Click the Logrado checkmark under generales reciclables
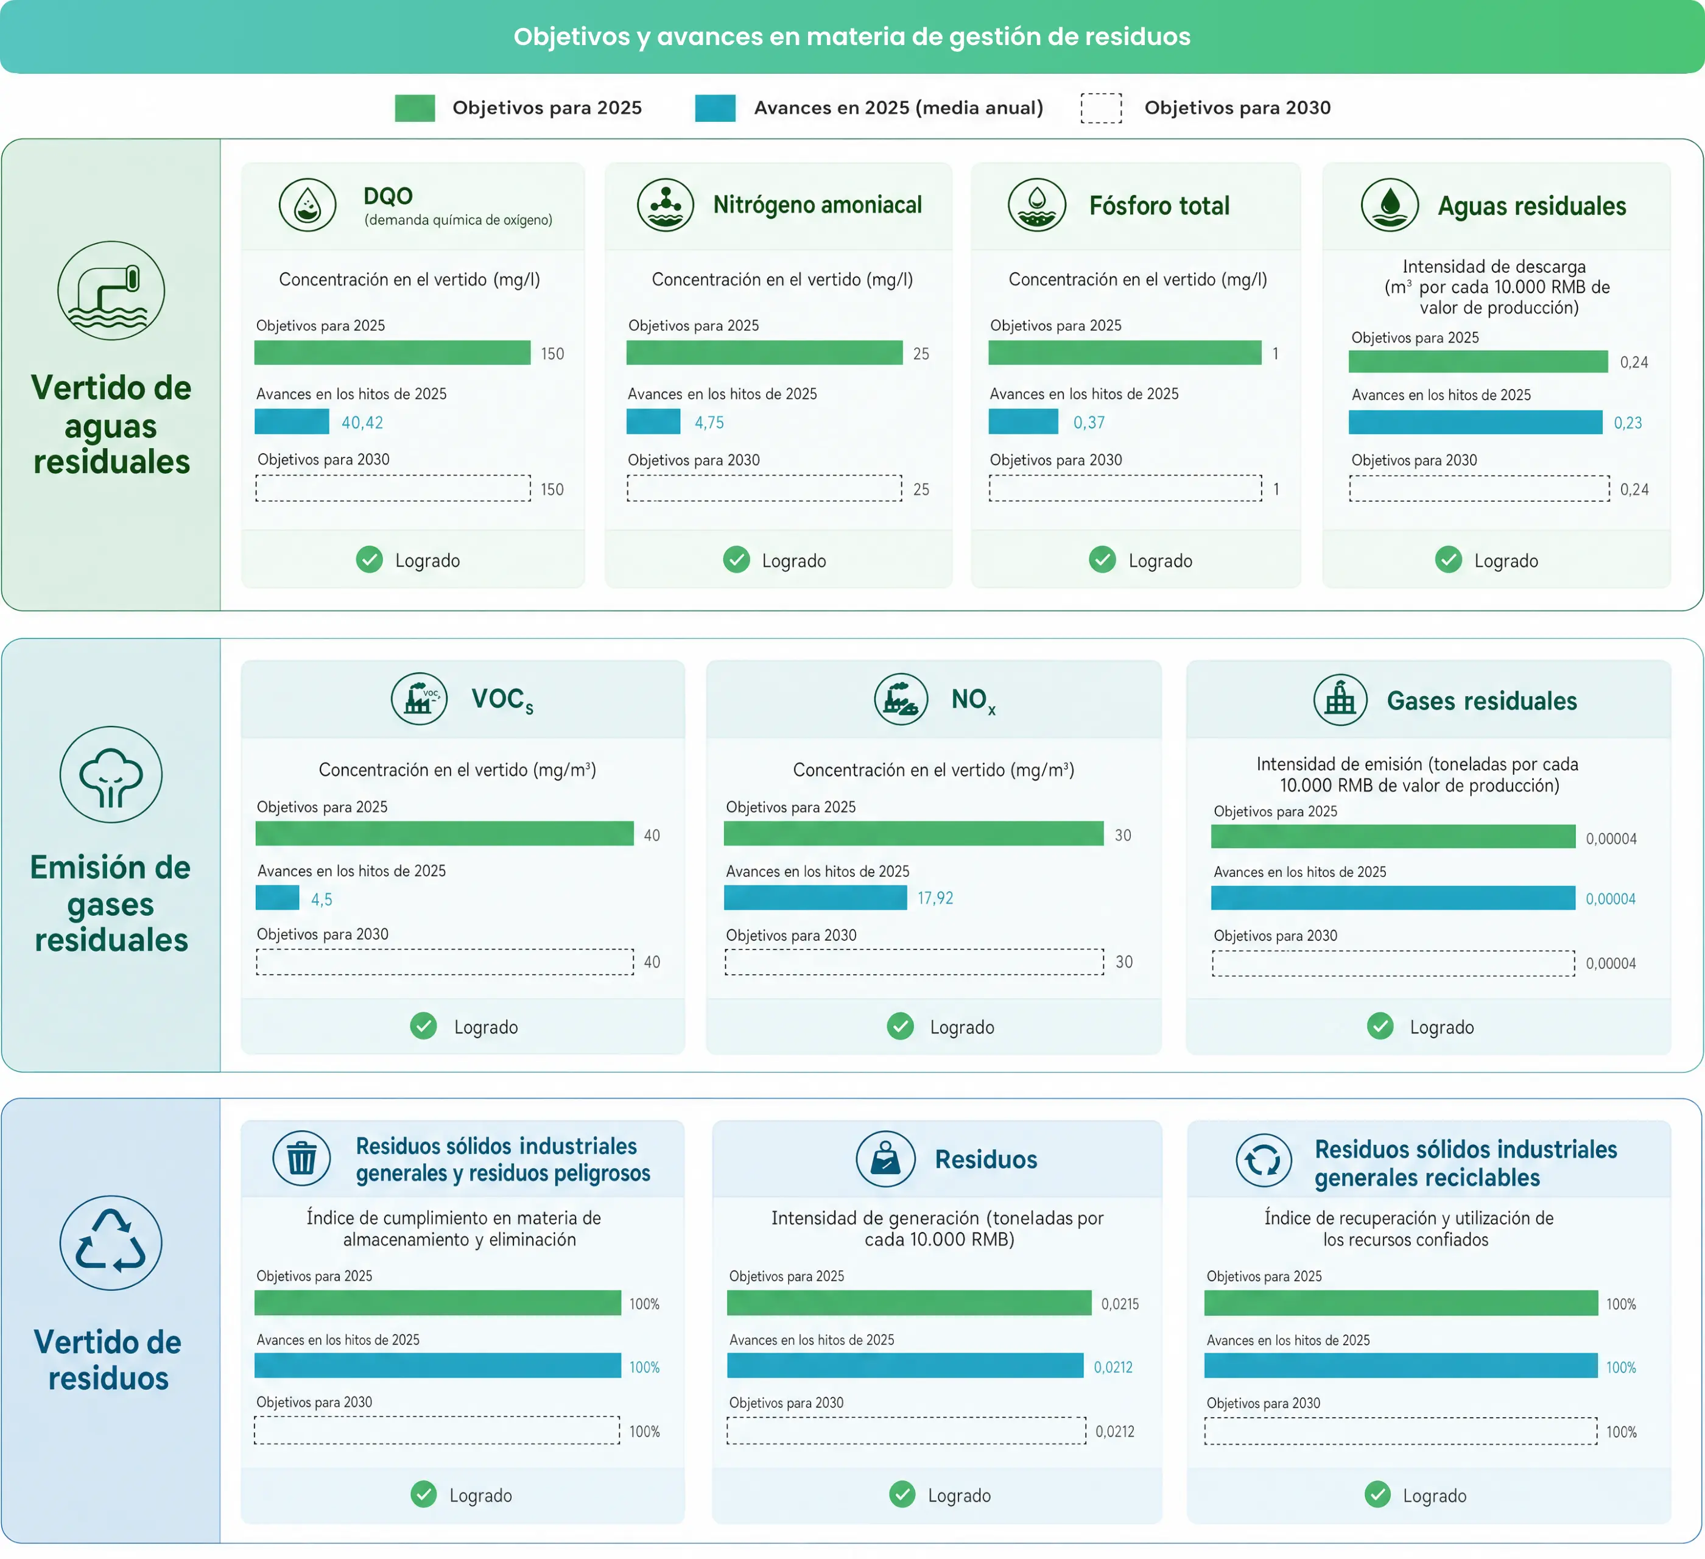 click(x=1377, y=1494)
